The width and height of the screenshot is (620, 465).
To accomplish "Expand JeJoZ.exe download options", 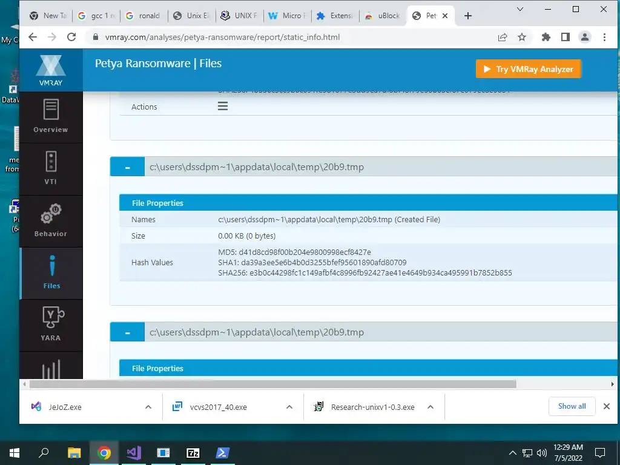I will pyautogui.click(x=148, y=407).
